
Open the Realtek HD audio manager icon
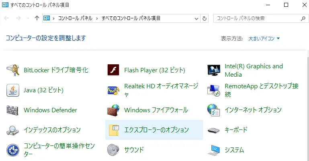[x=113, y=90]
